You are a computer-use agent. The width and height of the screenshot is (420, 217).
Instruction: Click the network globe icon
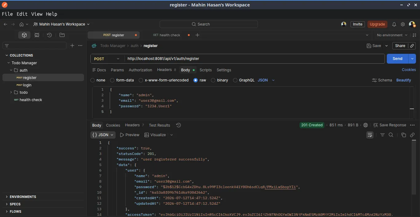click(366, 125)
